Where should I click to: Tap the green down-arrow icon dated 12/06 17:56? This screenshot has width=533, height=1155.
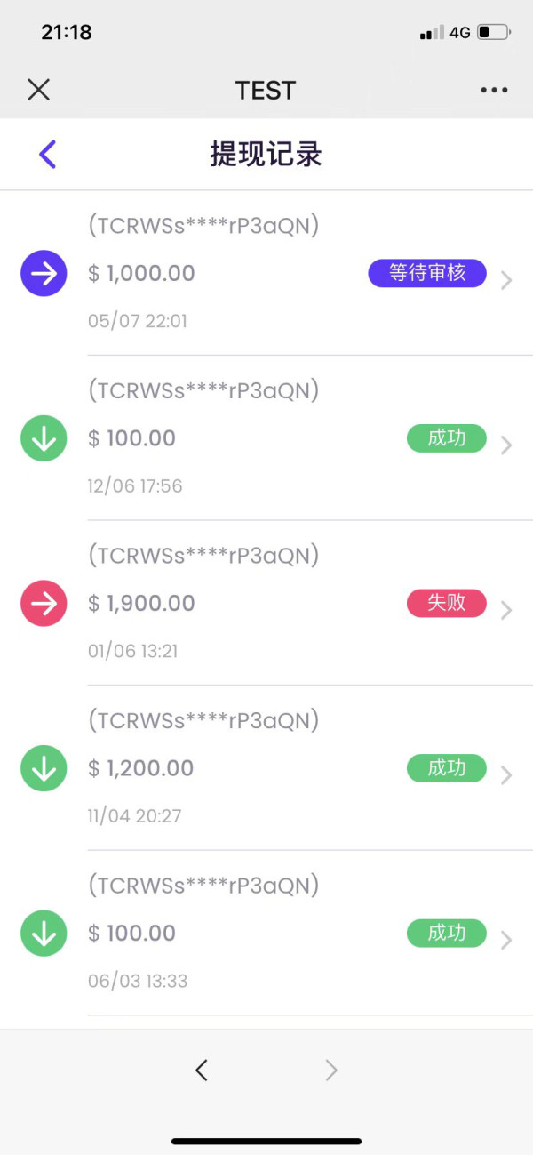(44, 438)
